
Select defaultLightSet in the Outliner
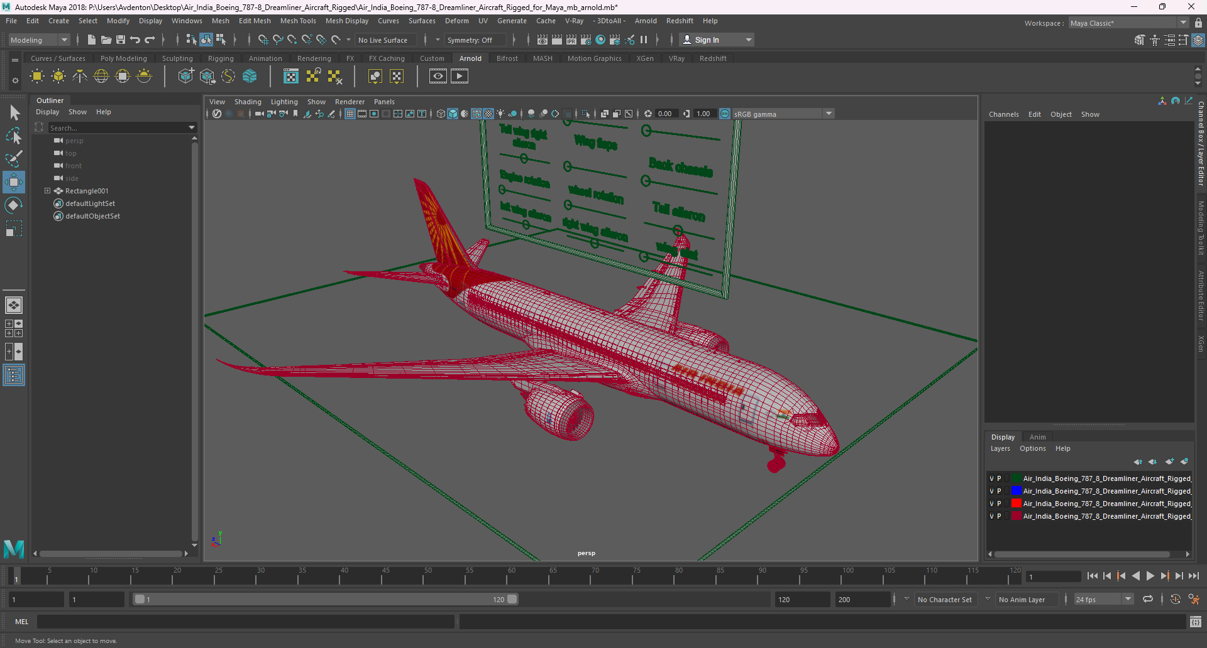point(90,203)
